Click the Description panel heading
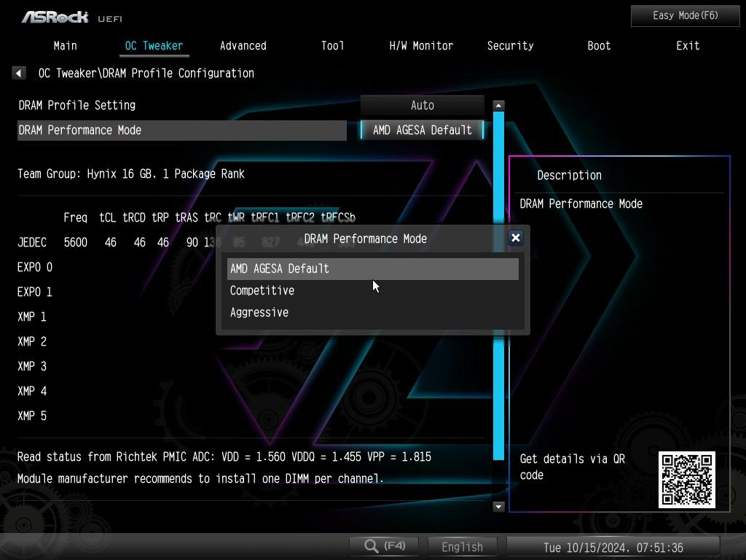The width and height of the screenshot is (746, 560). coord(570,175)
